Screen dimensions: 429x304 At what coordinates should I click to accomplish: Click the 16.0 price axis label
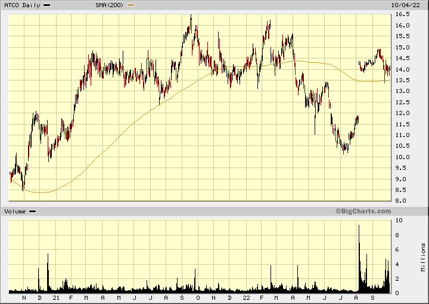[x=403, y=26]
